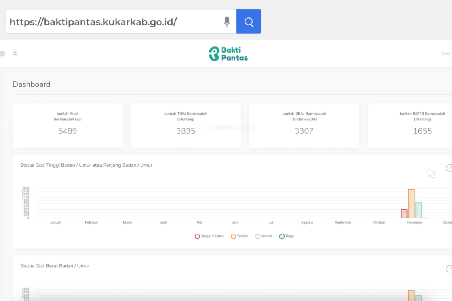The width and height of the screenshot is (452, 301).
Task: Toggle the sidebar switch in header
Action: point(2,53)
